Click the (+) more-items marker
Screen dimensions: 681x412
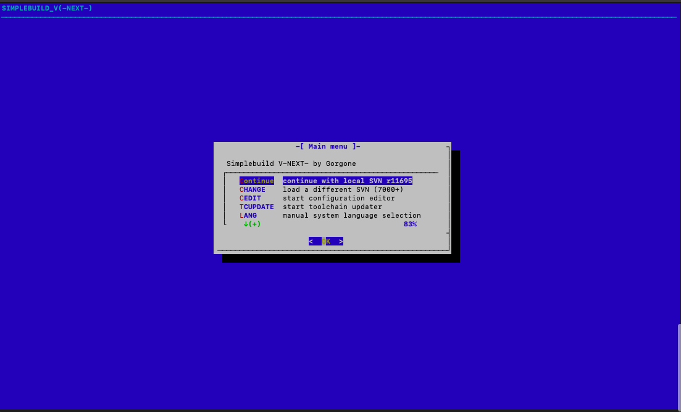254,224
